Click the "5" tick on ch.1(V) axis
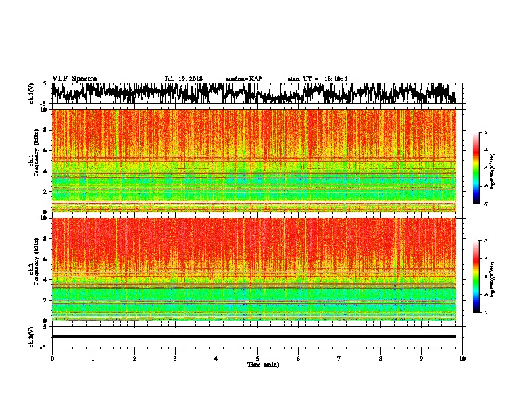The width and height of the screenshot is (521, 402). click(46, 83)
